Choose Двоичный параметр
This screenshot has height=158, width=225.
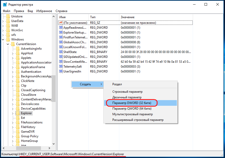[x=141, y=97]
